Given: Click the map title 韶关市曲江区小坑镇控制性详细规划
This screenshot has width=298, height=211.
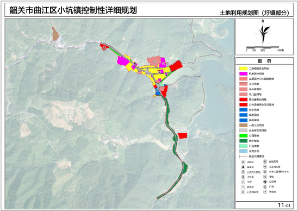Looking at the screenshot, I should [x=73, y=10].
